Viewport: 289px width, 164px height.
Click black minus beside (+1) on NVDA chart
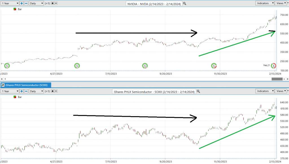(56, 3)
